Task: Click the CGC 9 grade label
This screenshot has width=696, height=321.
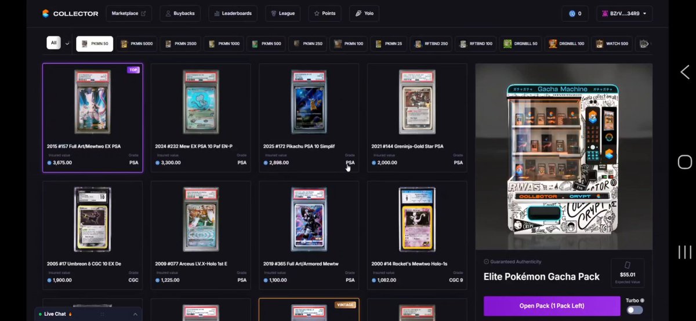Action: tap(456, 280)
